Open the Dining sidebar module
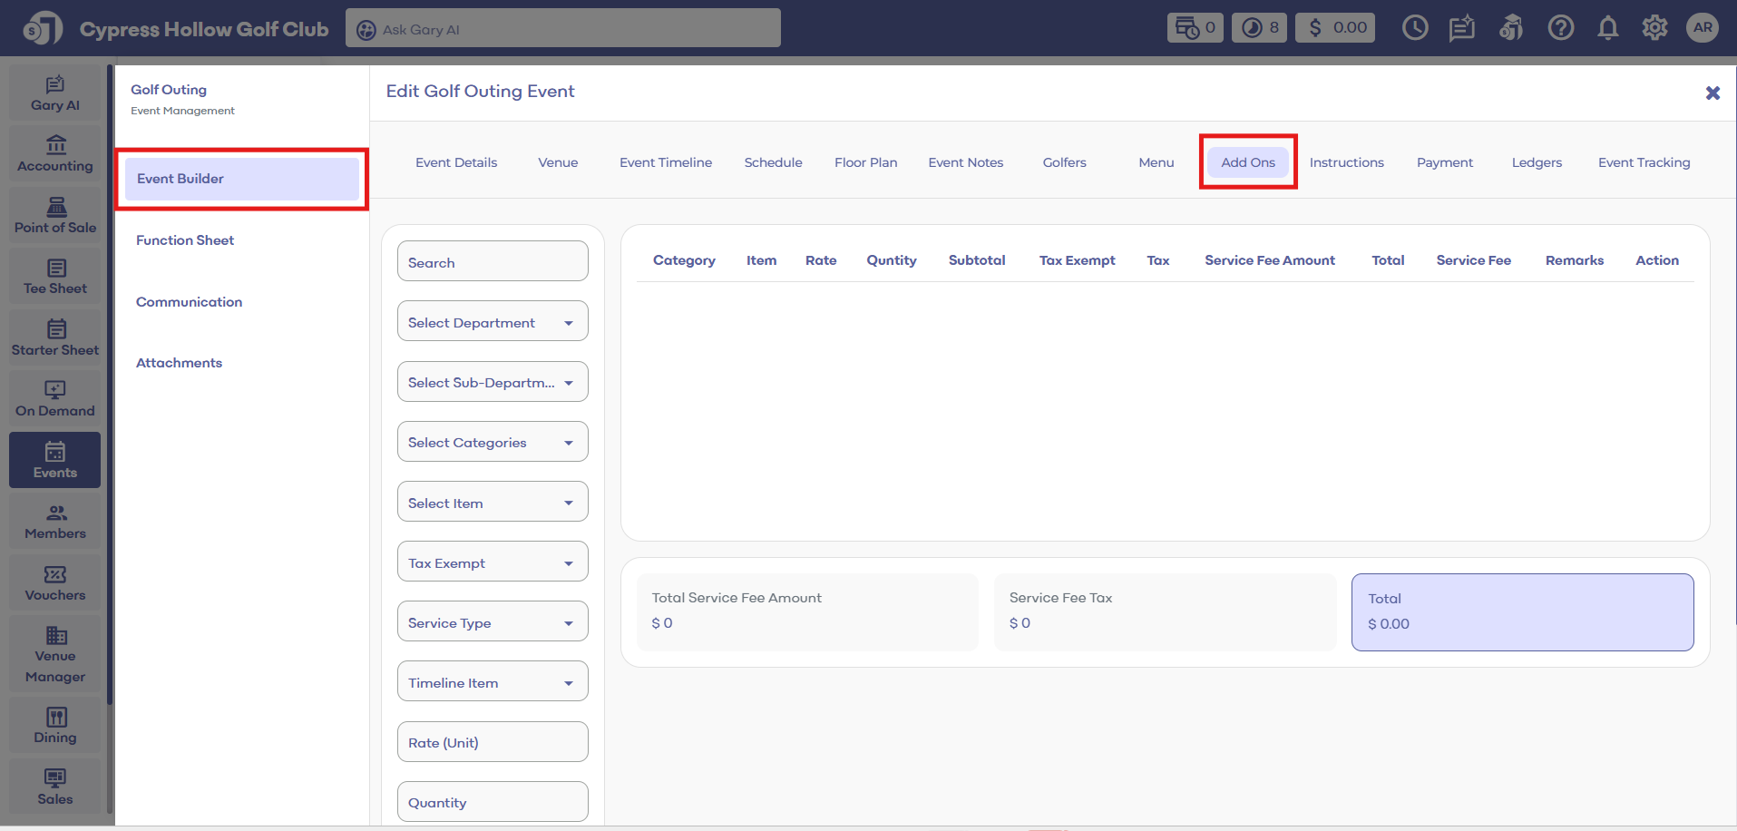 55,726
